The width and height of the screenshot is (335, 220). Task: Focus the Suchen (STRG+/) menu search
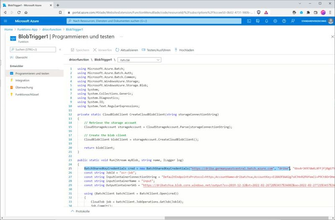click(x=33, y=49)
